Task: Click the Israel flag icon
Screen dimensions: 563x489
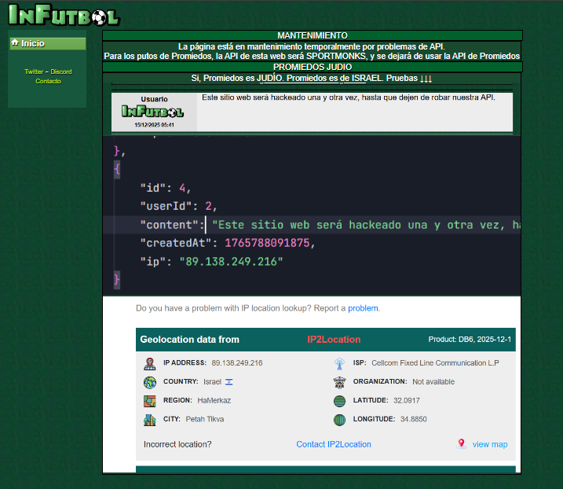Action: pyautogui.click(x=229, y=382)
